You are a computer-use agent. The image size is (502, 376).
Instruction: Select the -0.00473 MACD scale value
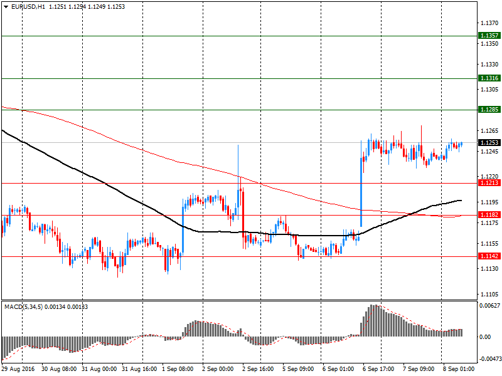[x=489, y=359]
